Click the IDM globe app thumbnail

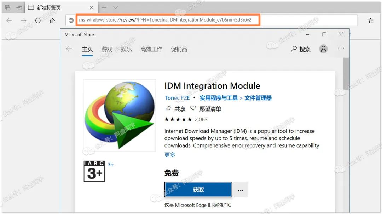[x=120, y=115]
